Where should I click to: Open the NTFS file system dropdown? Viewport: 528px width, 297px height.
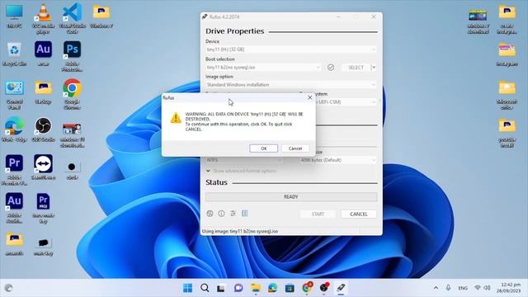pos(244,160)
